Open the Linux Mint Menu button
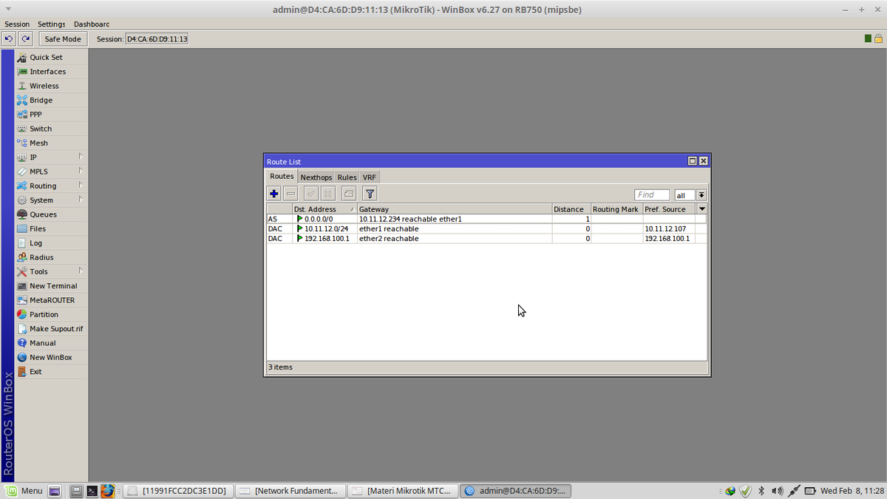 (24, 490)
